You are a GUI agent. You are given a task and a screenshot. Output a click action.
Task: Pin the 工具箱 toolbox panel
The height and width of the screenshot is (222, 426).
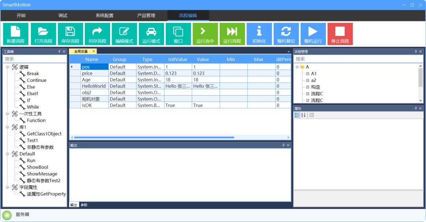pos(59,51)
